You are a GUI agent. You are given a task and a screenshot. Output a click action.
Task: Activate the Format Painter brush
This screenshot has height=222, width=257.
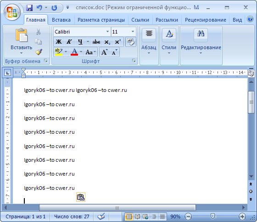(x=39, y=52)
